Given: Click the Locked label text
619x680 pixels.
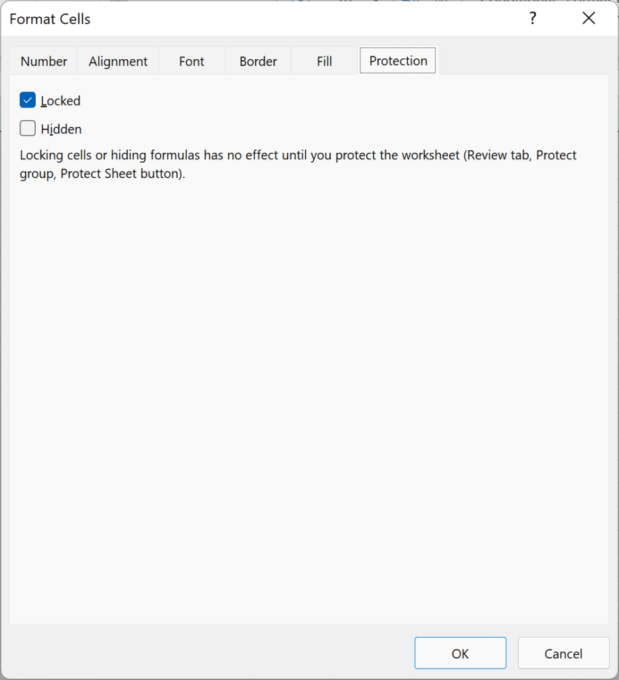Looking at the screenshot, I should coord(60,101).
